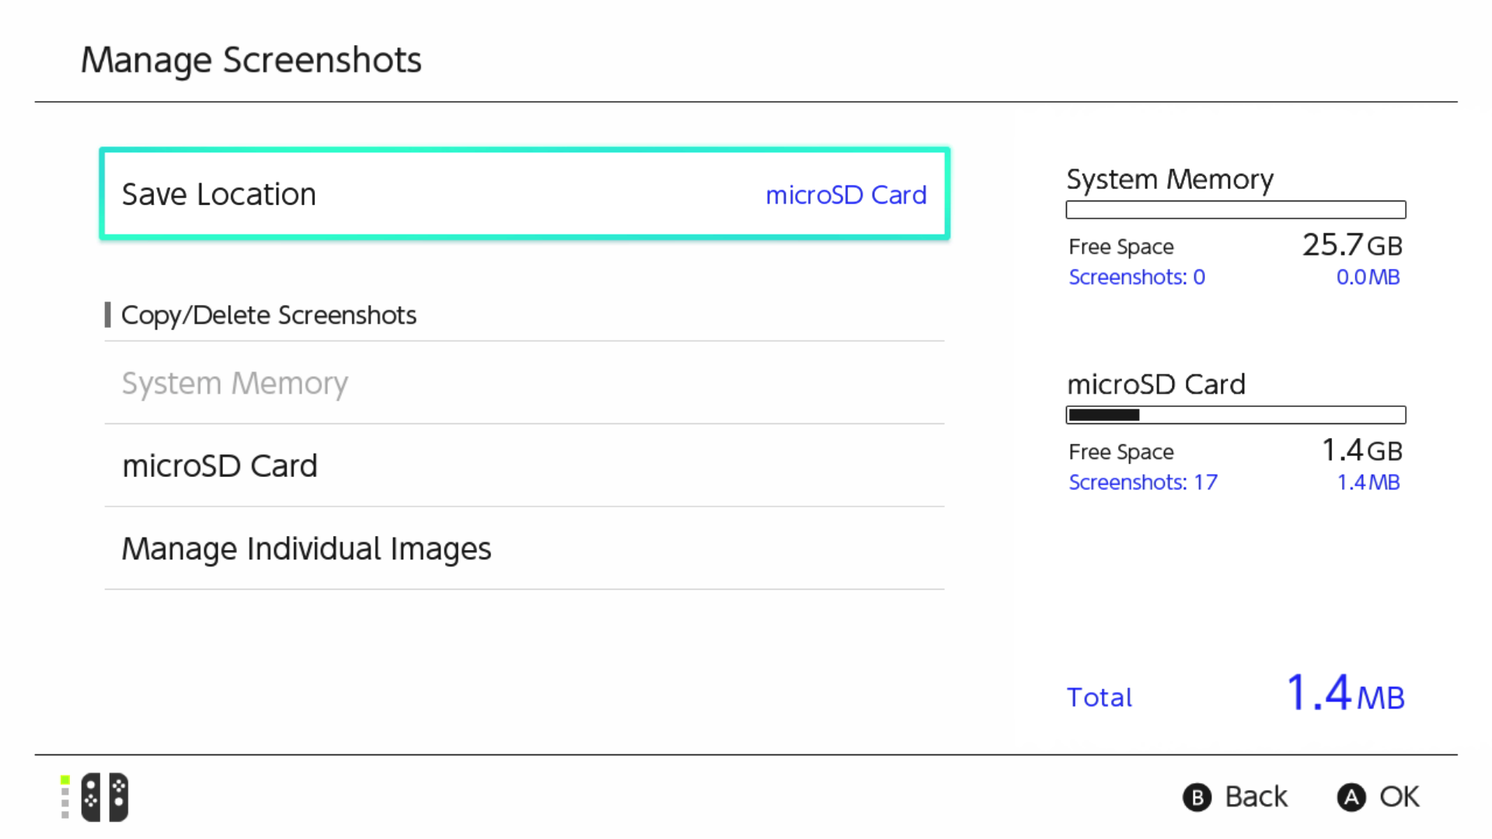Click the A button icon
Screen dimensions: 1492x839
coord(1351,797)
